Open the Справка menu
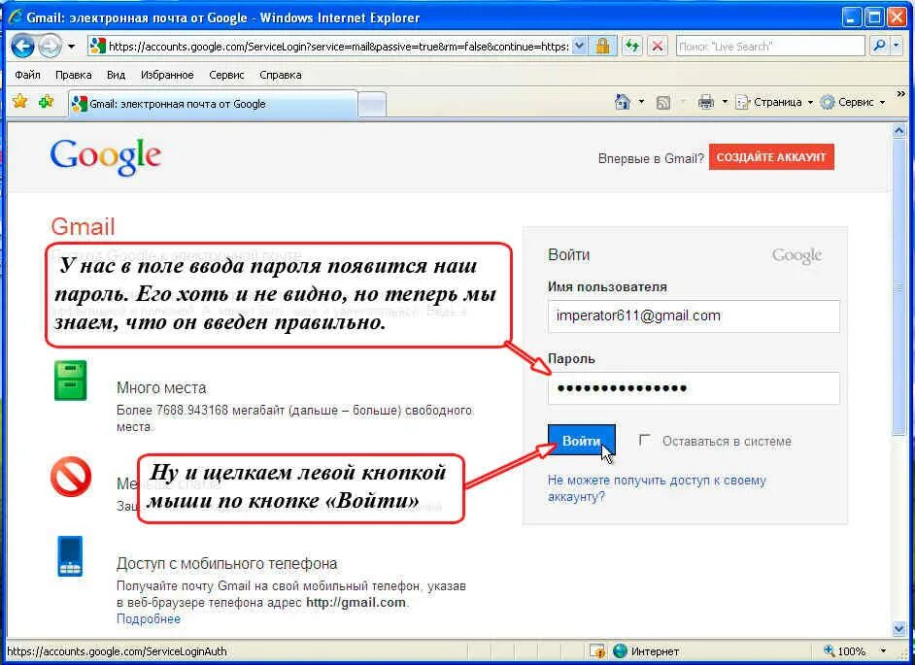915x665 pixels. (280, 75)
